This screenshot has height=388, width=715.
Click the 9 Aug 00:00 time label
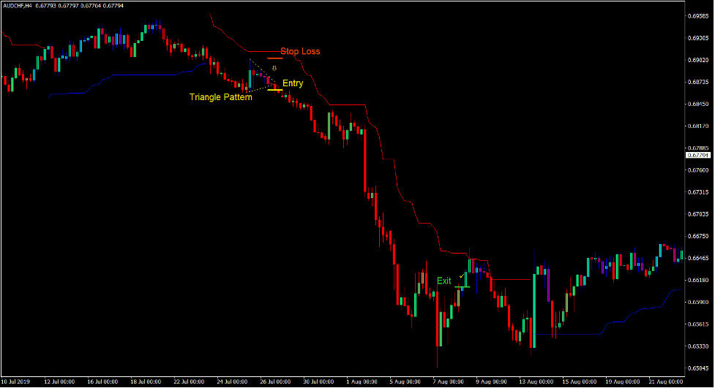(492, 381)
